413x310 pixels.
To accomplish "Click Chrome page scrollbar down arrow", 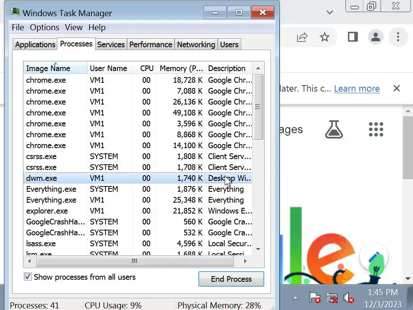I will click(408, 279).
